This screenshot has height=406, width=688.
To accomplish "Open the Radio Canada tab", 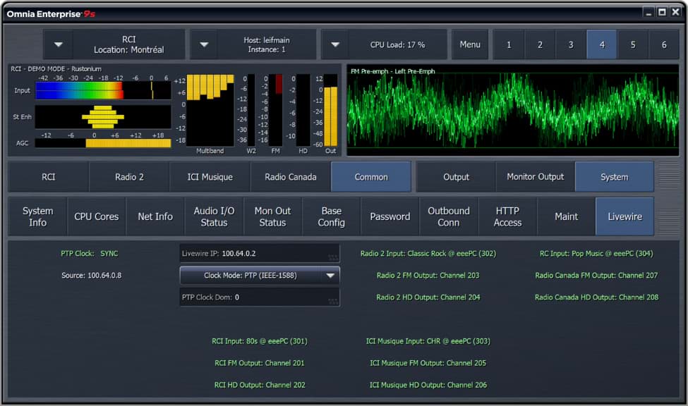I will click(x=291, y=177).
